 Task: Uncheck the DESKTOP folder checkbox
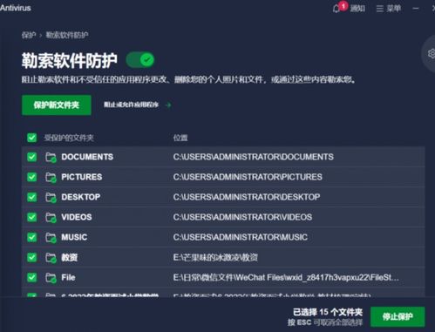tap(31, 197)
